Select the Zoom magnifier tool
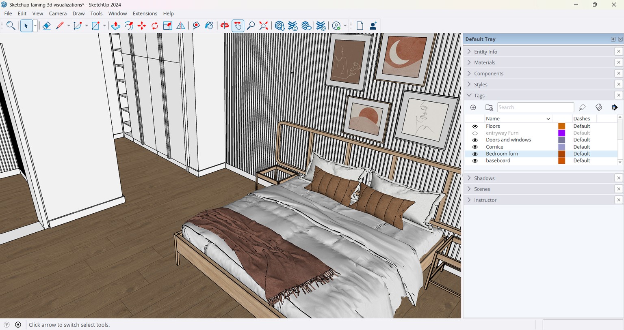Viewport: 624px width, 330px height. (251, 26)
